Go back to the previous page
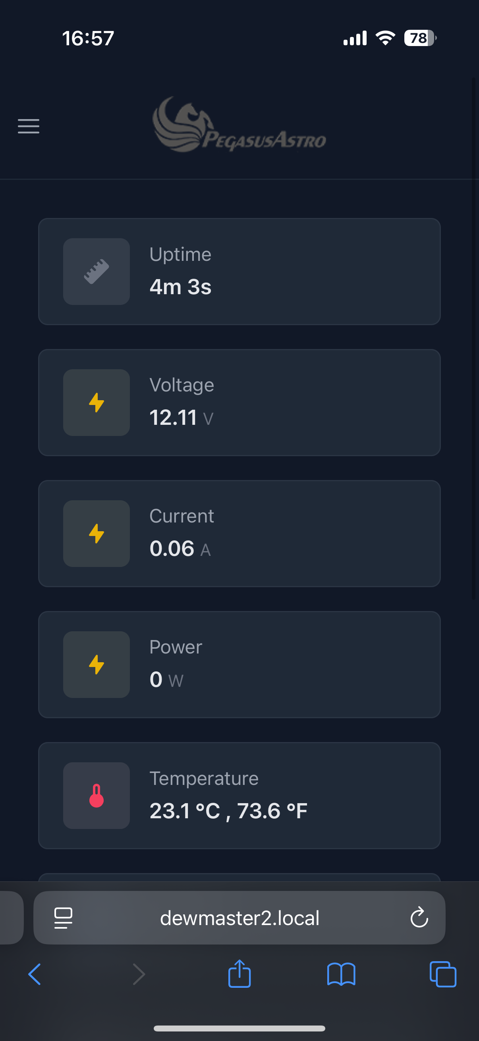 (x=35, y=974)
